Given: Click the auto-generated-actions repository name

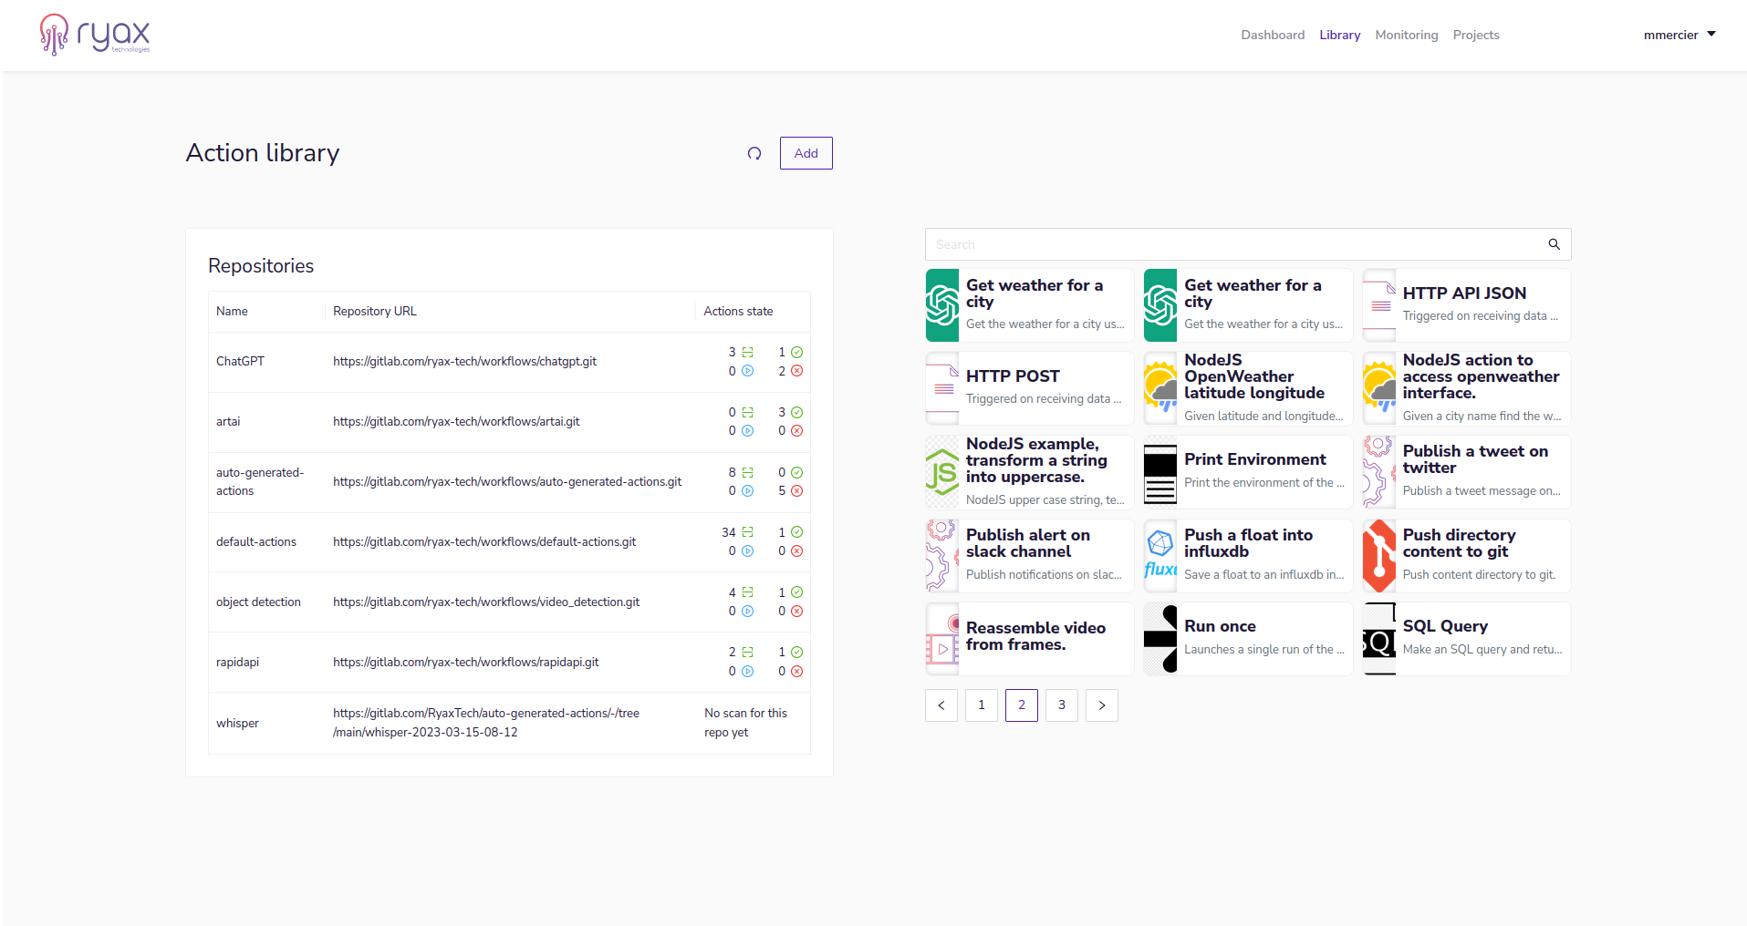Looking at the screenshot, I should (x=260, y=482).
